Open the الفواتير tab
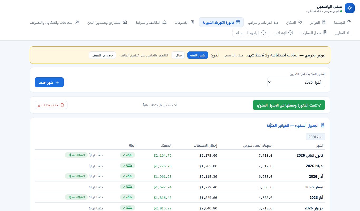 point(318,22)
